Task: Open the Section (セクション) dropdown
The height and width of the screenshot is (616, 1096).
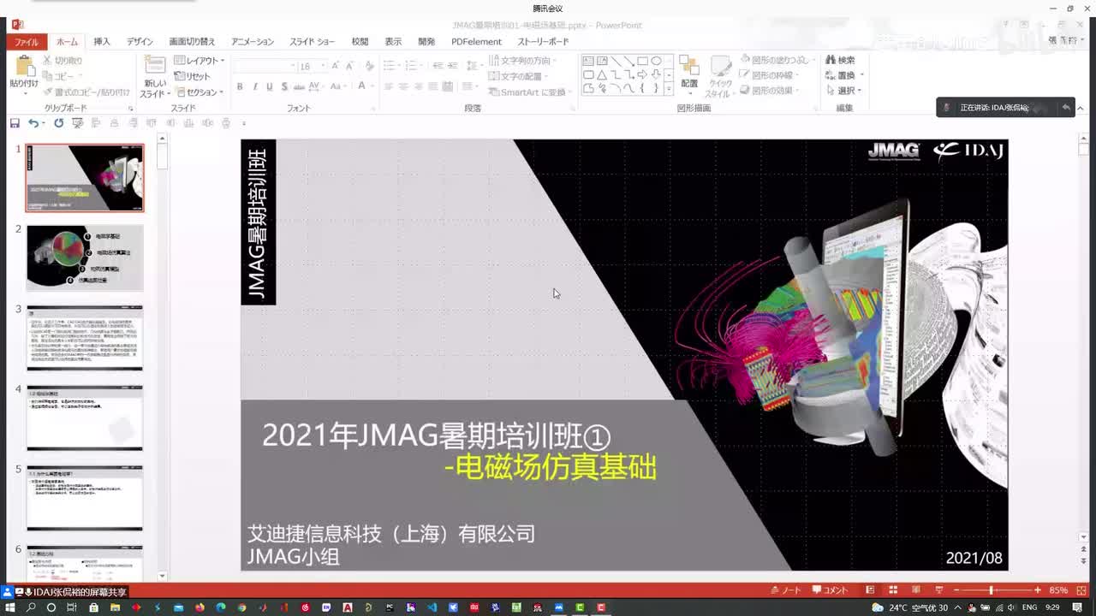Action: click(200, 92)
